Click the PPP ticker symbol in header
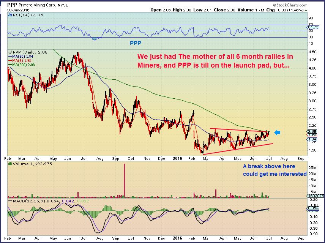The image size is (325, 243). click(13, 5)
